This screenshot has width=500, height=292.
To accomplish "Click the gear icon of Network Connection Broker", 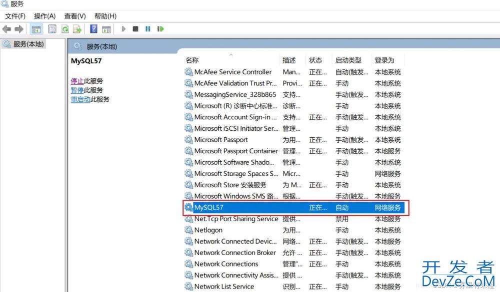I will click(x=188, y=253).
